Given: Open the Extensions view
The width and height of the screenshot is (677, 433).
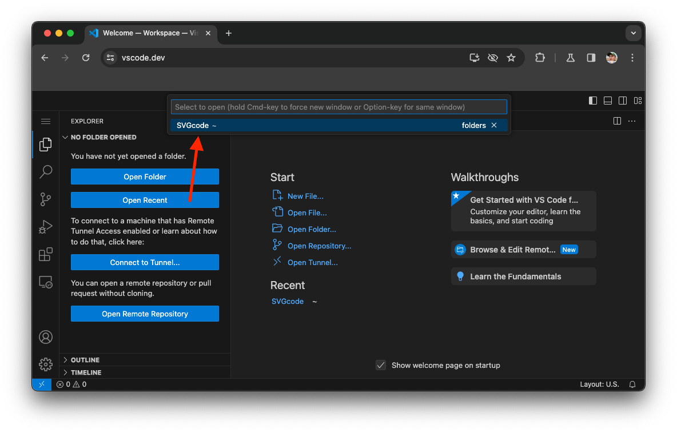Looking at the screenshot, I should click(46, 254).
